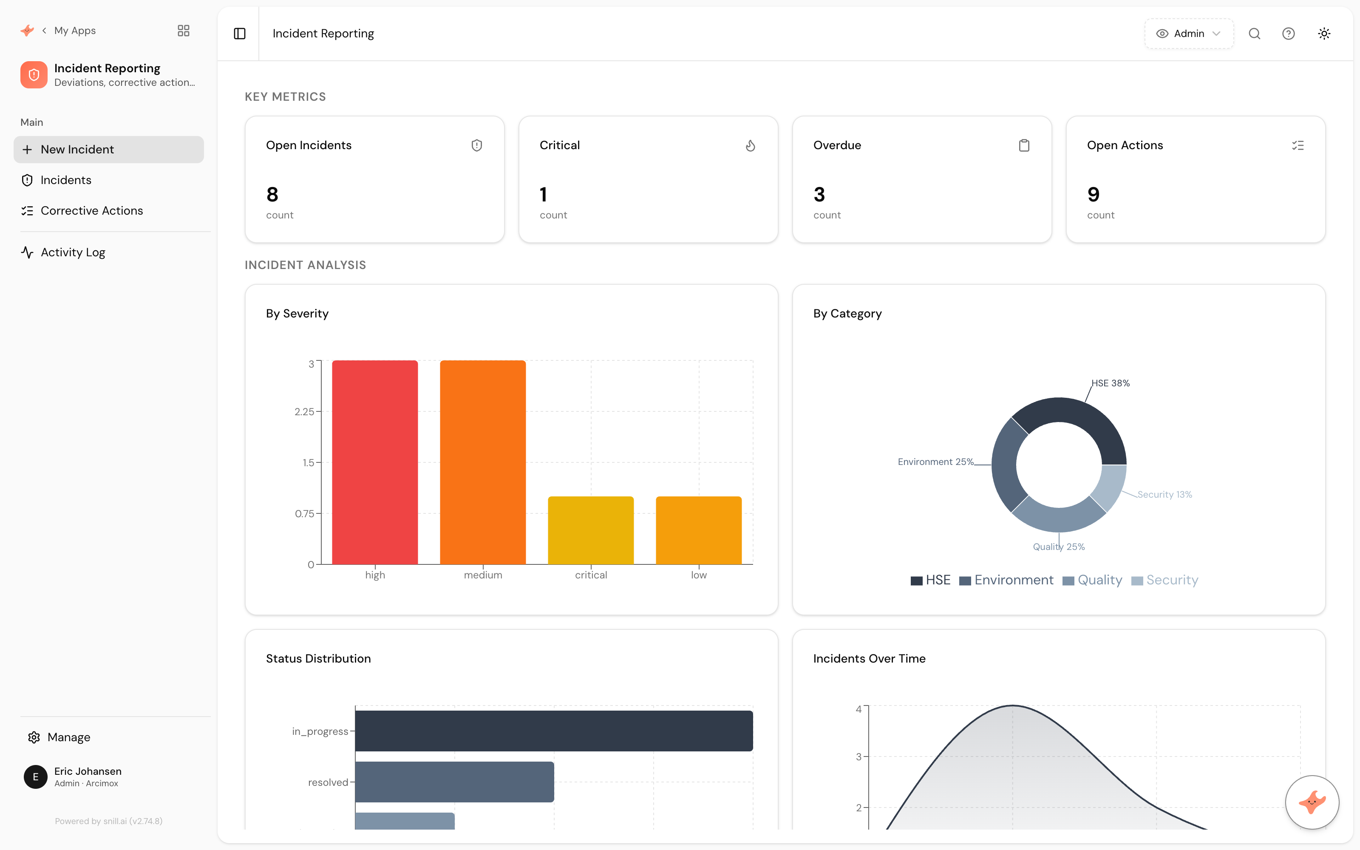
Task: Click the 'HSE 38%' chart label
Action: (1111, 383)
